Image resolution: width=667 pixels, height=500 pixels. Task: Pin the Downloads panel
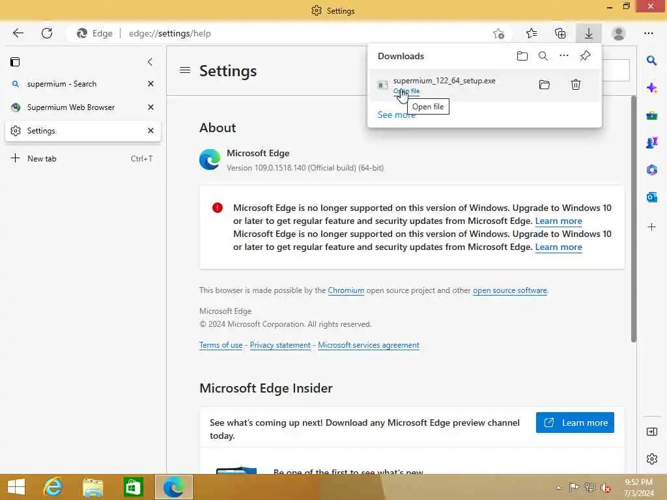(586, 56)
